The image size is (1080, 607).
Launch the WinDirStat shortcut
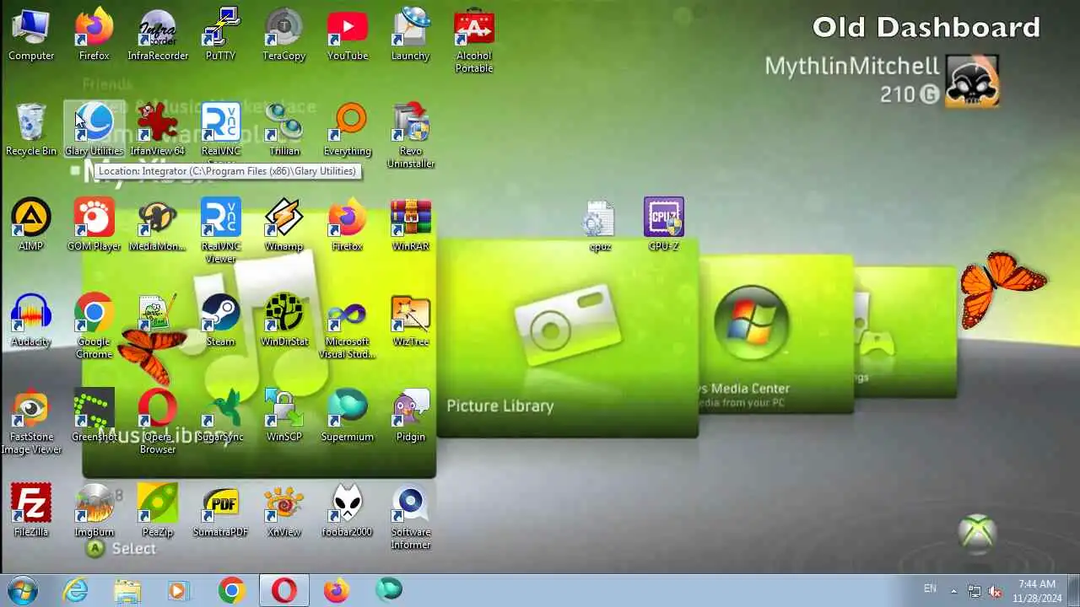[284, 321]
